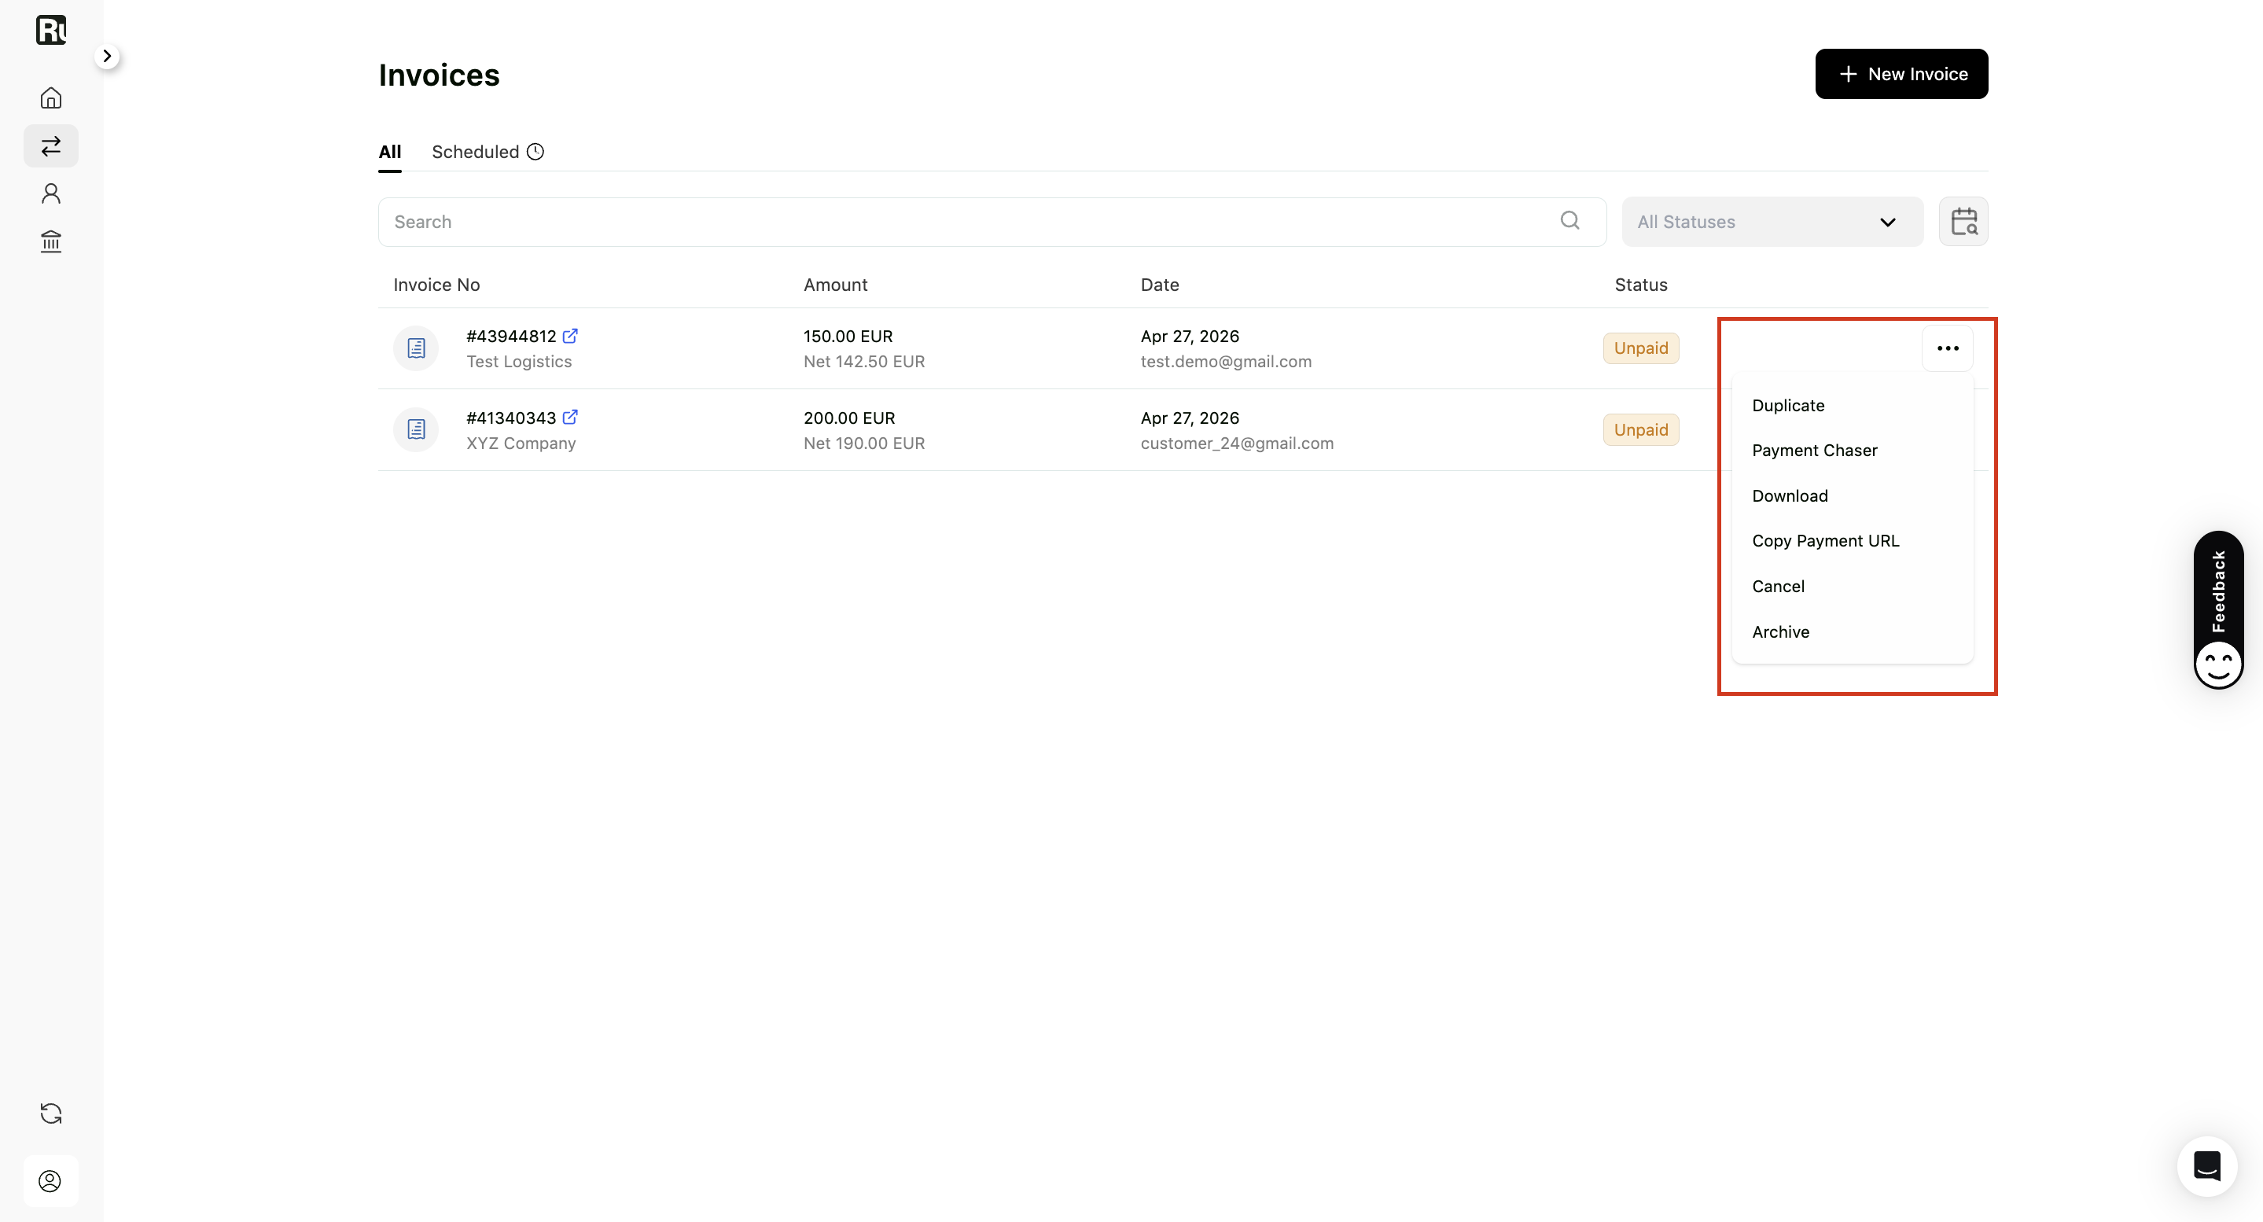Viewport: 2263px width, 1222px height.
Task: Click the Revolut logo in sidebar
Action: (51, 30)
